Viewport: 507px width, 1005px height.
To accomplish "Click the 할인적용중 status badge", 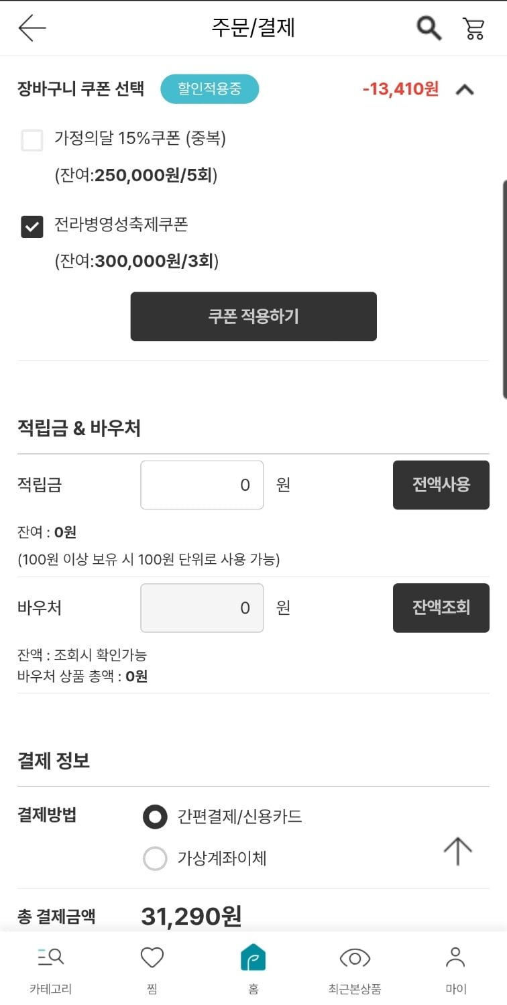I will pyautogui.click(x=209, y=89).
